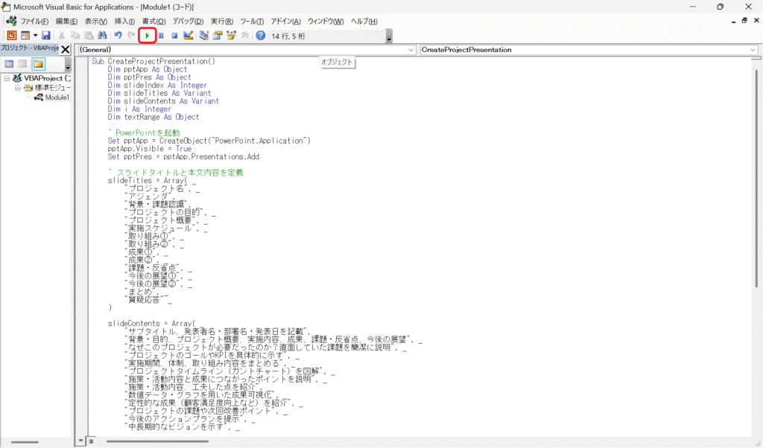The width and height of the screenshot is (763, 448).
Task: Open the 書式(O) menu
Action: point(153,22)
